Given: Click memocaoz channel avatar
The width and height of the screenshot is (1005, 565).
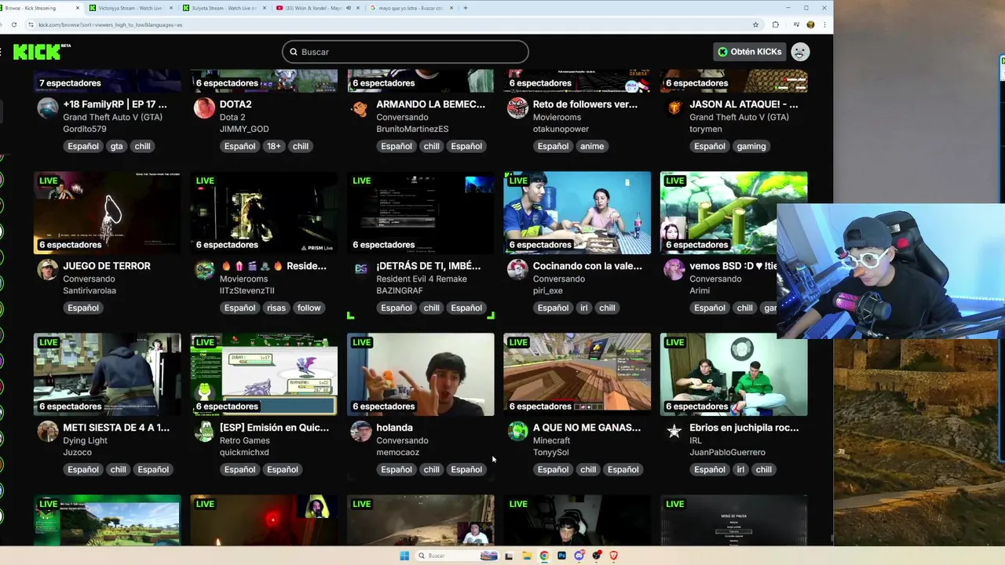Looking at the screenshot, I should point(360,432).
